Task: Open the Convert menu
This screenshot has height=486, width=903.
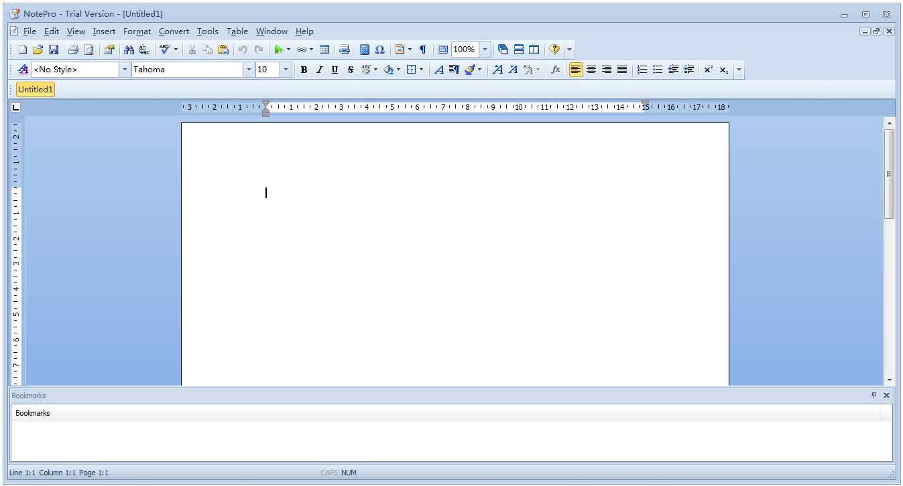Action: click(x=174, y=31)
